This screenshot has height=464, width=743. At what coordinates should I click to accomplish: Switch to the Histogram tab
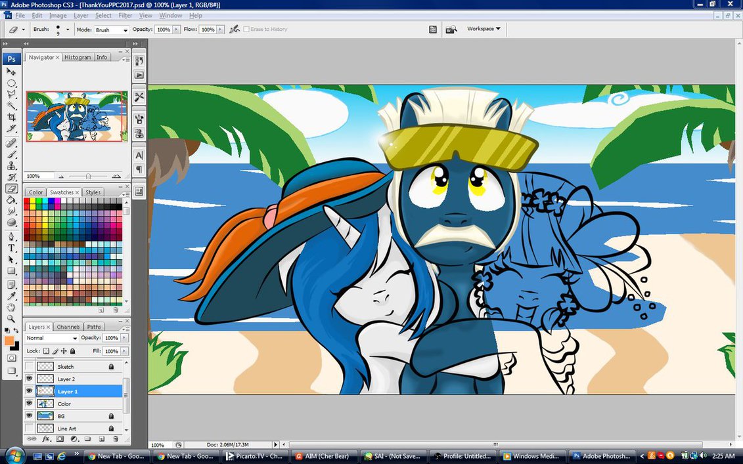[78, 58]
